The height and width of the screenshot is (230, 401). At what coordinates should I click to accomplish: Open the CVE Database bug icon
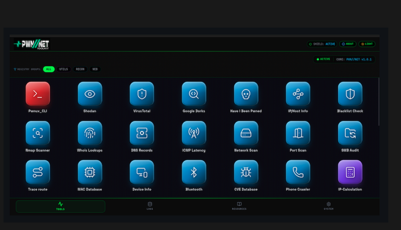(246, 172)
